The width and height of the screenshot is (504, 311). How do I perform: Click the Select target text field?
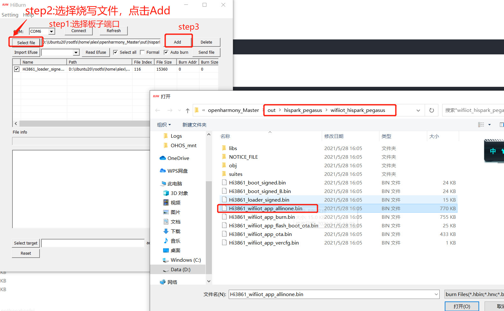click(x=93, y=243)
